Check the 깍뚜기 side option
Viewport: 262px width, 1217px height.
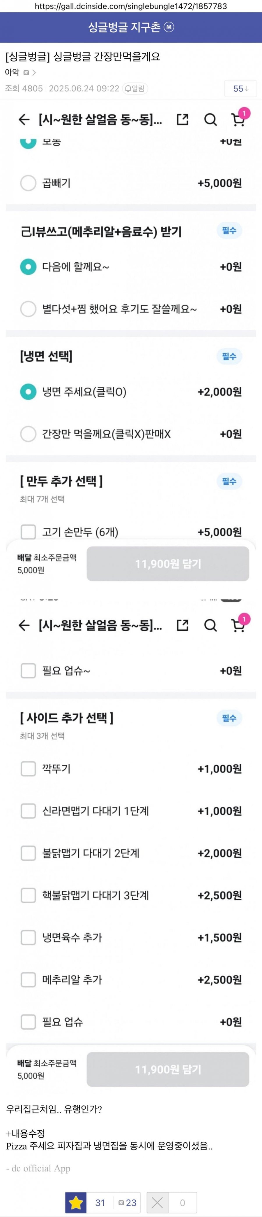pyautogui.click(x=28, y=769)
